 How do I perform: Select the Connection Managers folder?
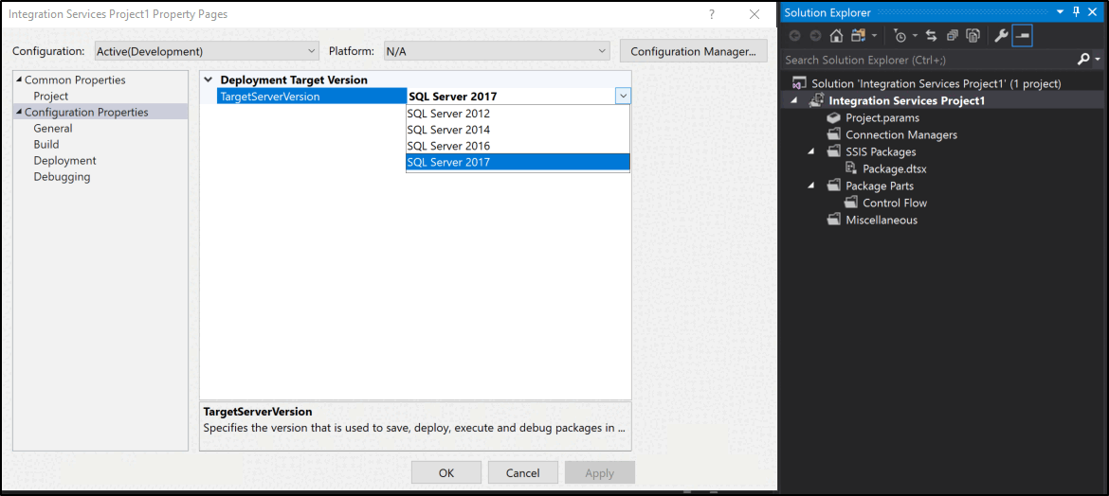901,134
